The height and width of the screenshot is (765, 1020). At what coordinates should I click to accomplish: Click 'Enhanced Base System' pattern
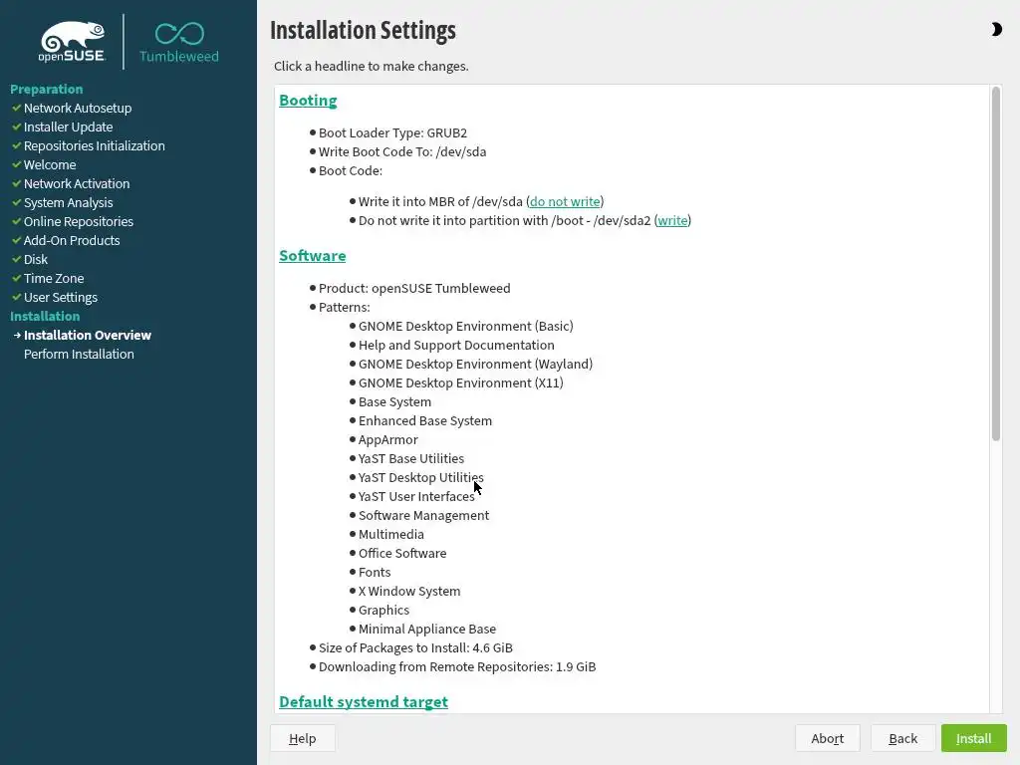[x=425, y=420]
